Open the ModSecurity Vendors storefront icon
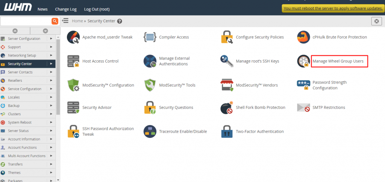 tap(227, 85)
